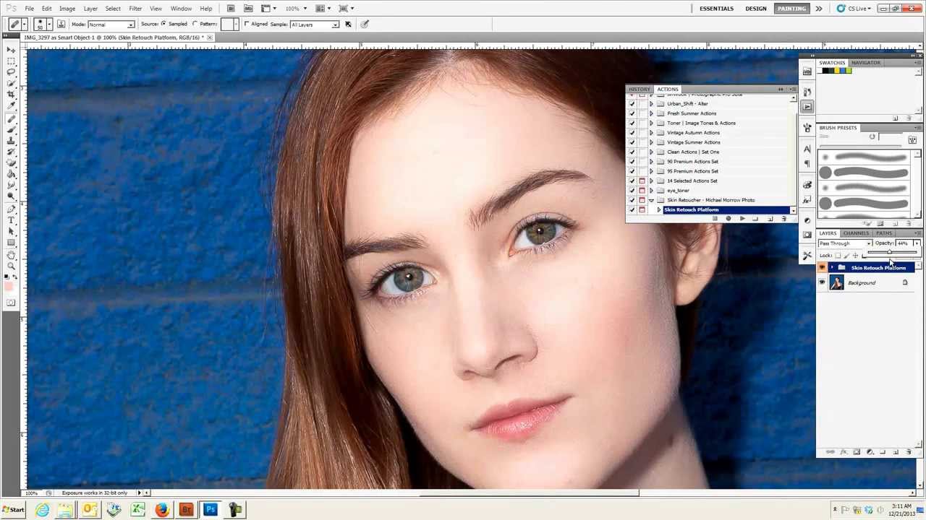Viewport: 926px width, 520px height.
Task: Select the Type tool
Action: [x=12, y=220]
